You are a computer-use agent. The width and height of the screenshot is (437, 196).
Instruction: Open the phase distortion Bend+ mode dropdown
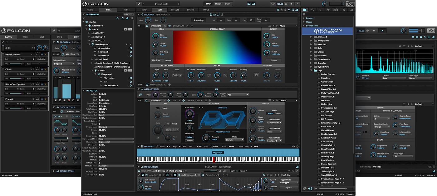click(234, 140)
